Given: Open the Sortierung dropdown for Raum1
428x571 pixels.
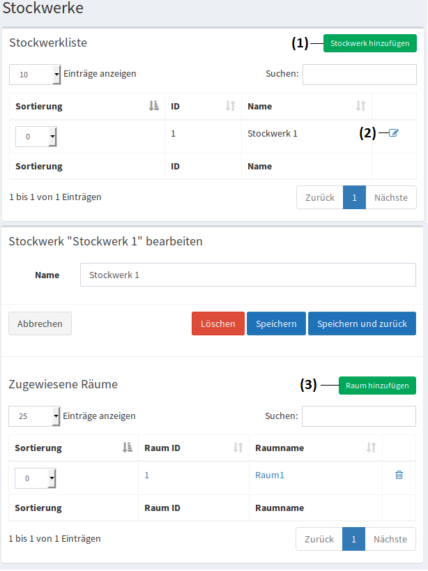Looking at the screenshot, I should [x=35, y=478].
